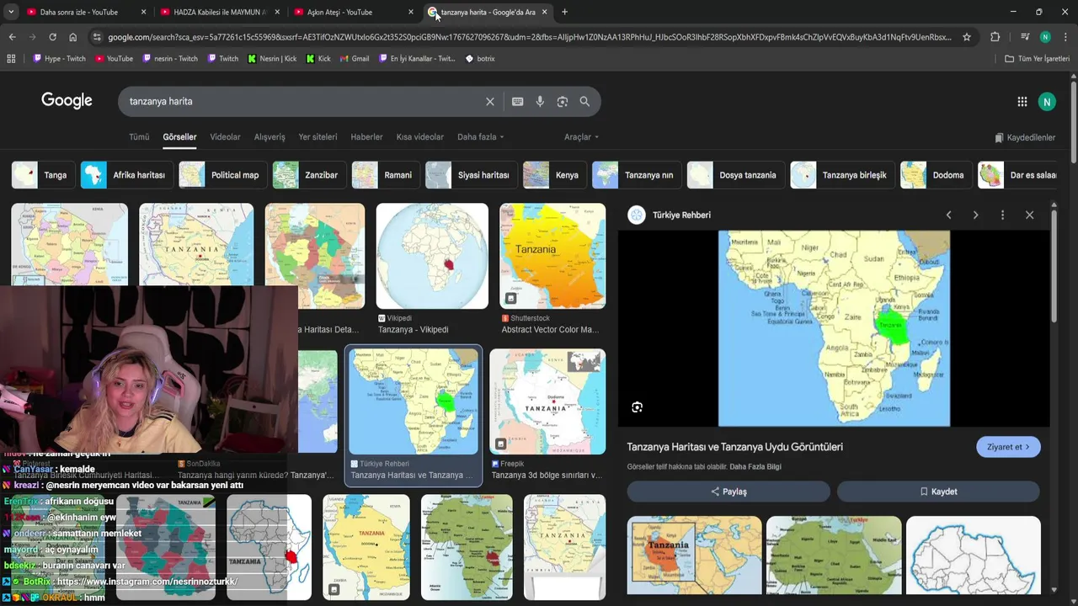
Task: Open Chrome extensions puzzle icon
Action: click(x=995, y=37)
